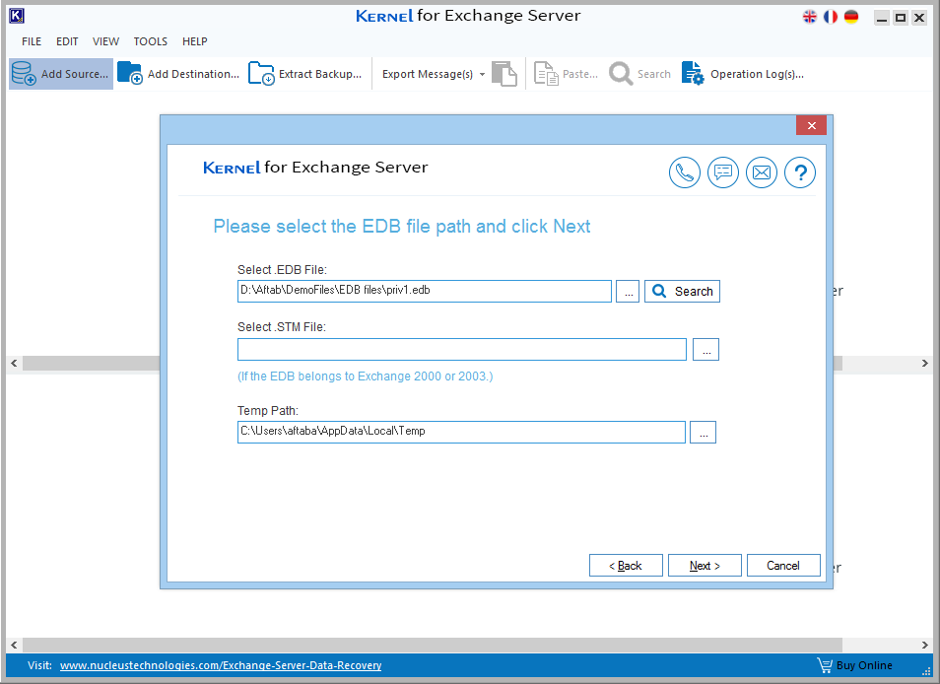
Task: Close the EDB selection dialog with red X
Action: click(811, 125)
